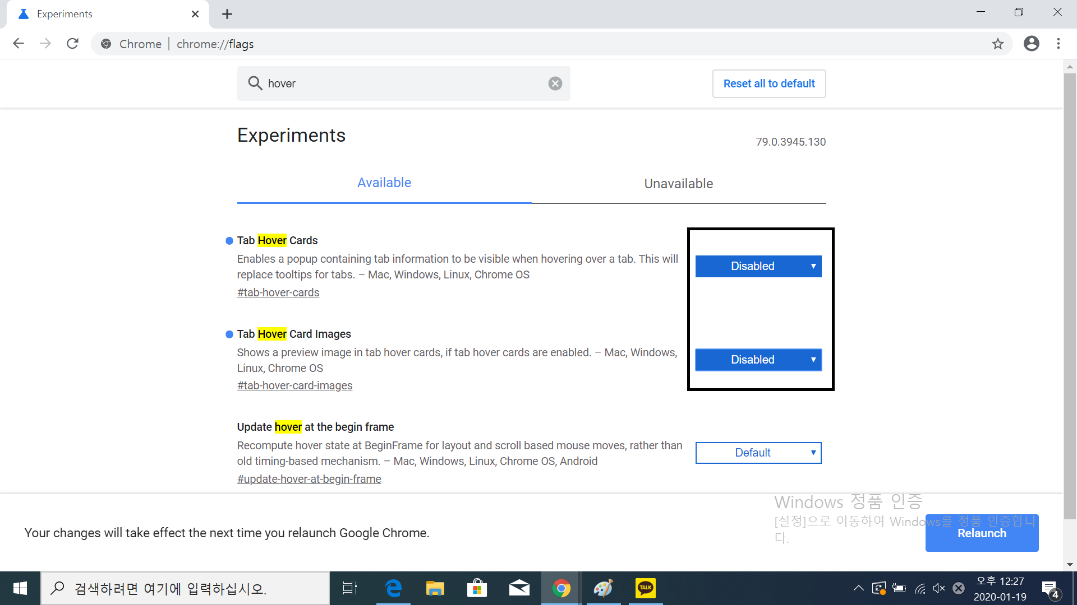Clear the hover search text

(x=555, y=83)
